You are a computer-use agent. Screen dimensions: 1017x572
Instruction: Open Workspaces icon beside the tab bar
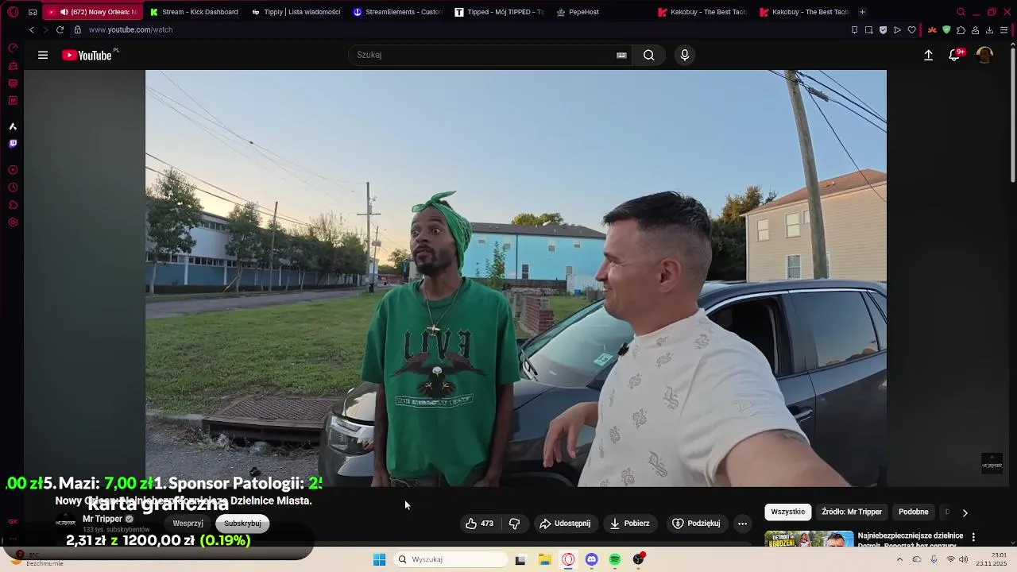coord(33,12)
